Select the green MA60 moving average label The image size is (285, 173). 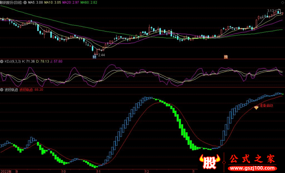[x=88, y=2]
